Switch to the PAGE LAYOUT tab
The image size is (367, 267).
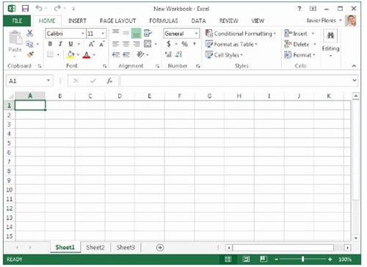click(x=117, y=21)
